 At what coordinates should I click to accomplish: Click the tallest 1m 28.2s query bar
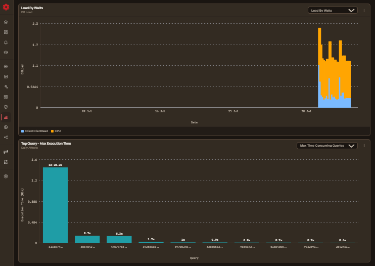click(55, 205)
